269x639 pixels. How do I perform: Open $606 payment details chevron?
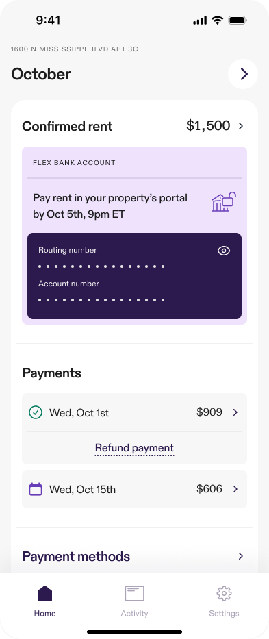(235, 489)
